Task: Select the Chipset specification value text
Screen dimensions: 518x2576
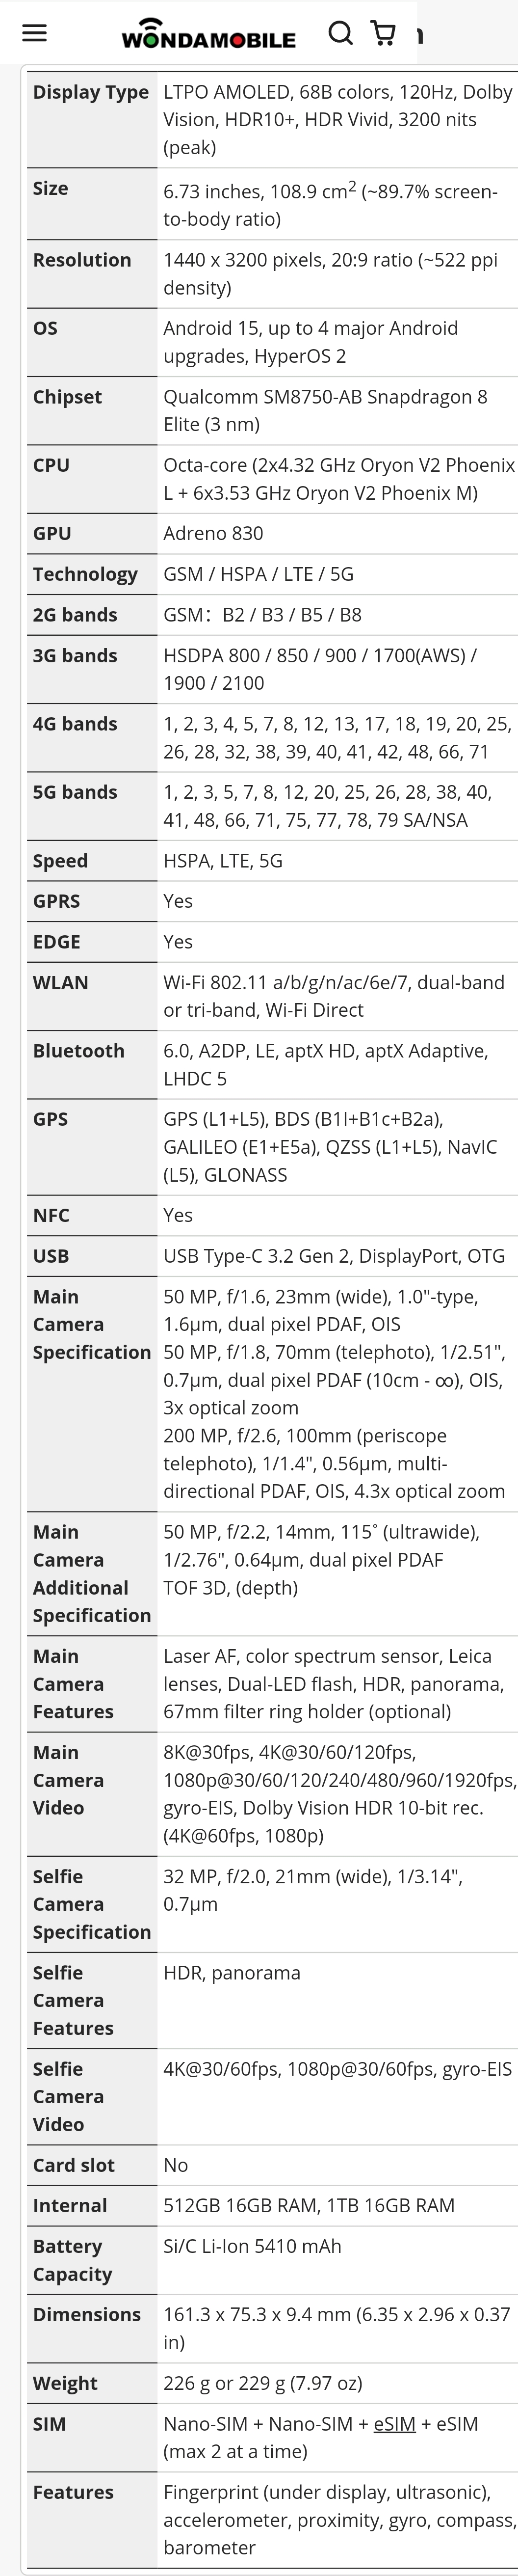Action: pyautogui.click(x=325, y=410)
